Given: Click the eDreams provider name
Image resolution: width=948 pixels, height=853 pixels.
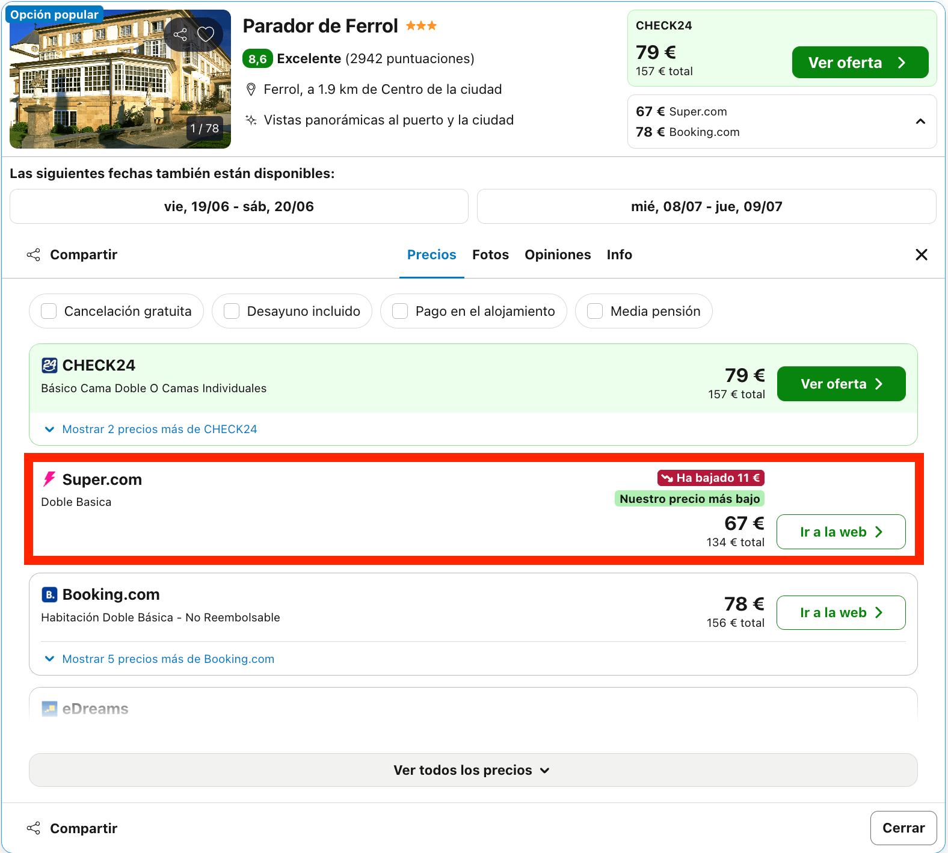Looking at the screenshot, I should (95, 709).
